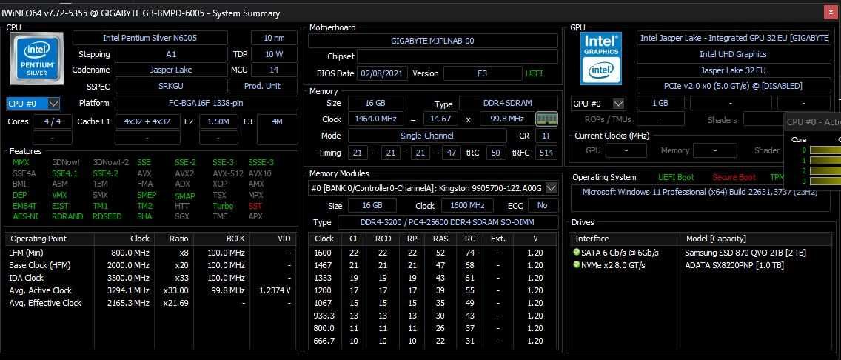The height and width of the screenshot is (360, 841).
Task: Click the ECC No field
Action: click(542, 205)
